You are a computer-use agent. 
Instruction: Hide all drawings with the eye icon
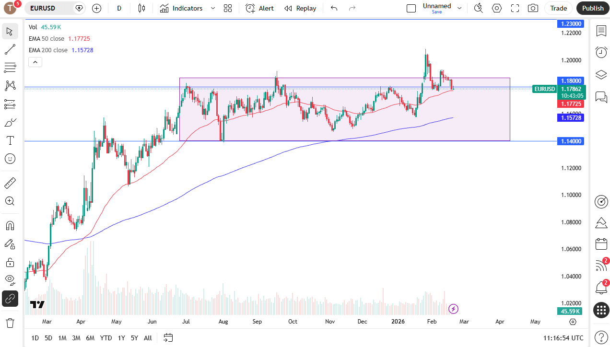click(10, 279)
